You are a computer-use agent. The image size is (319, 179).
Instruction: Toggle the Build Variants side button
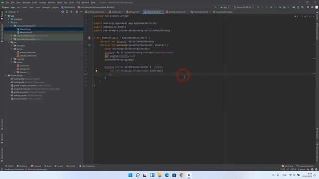(x=2, y=155)
